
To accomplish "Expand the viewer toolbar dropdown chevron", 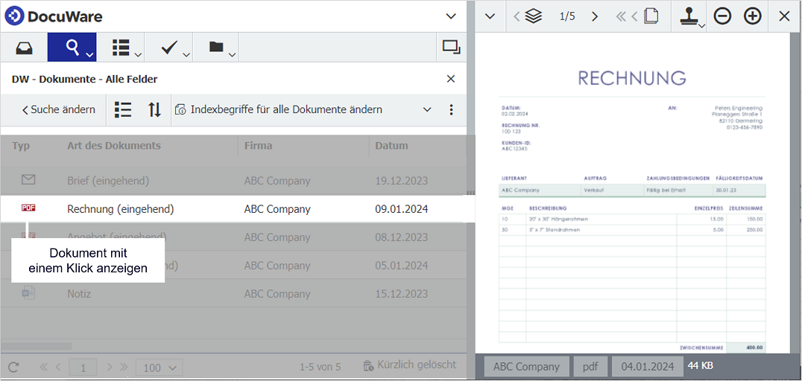I will pyautogui.click(x=490, y=16).
